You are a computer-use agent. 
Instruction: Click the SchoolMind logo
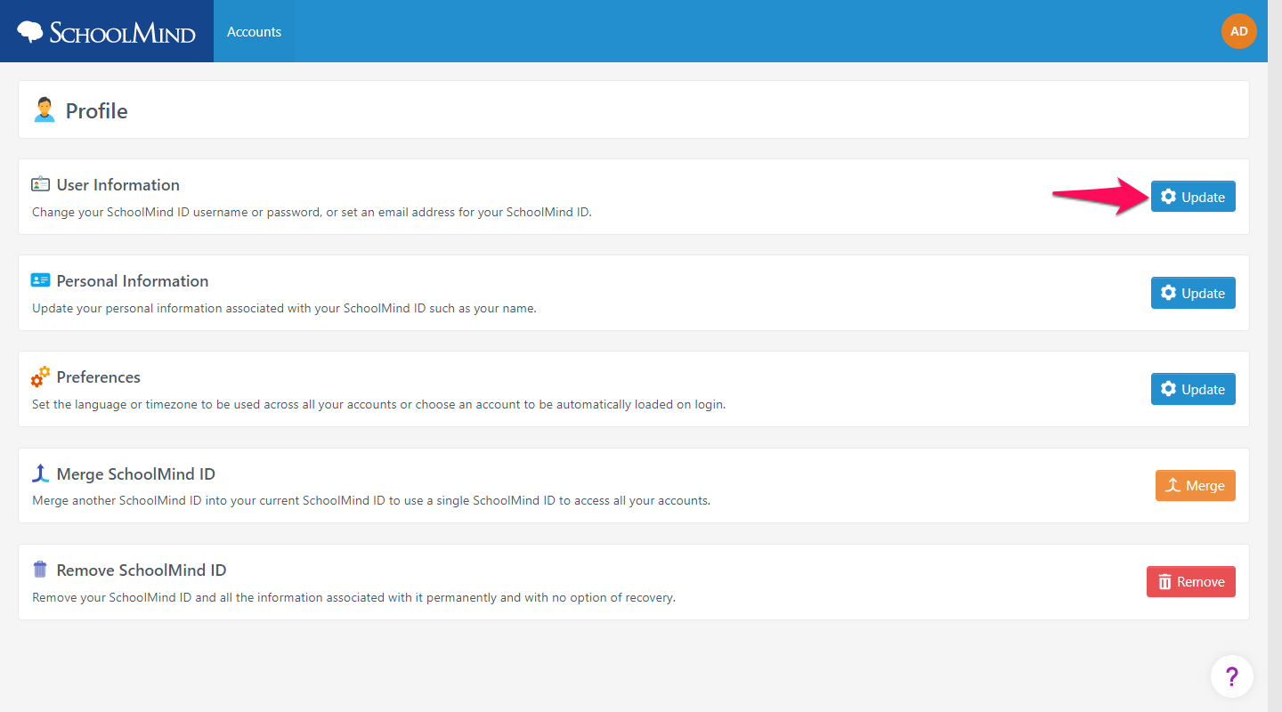(x=106, y=32)
